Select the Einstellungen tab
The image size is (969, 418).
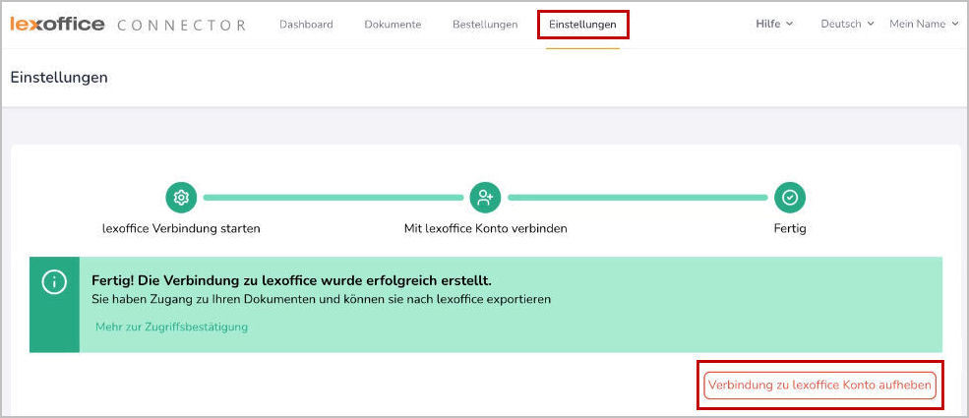point(582,25)
